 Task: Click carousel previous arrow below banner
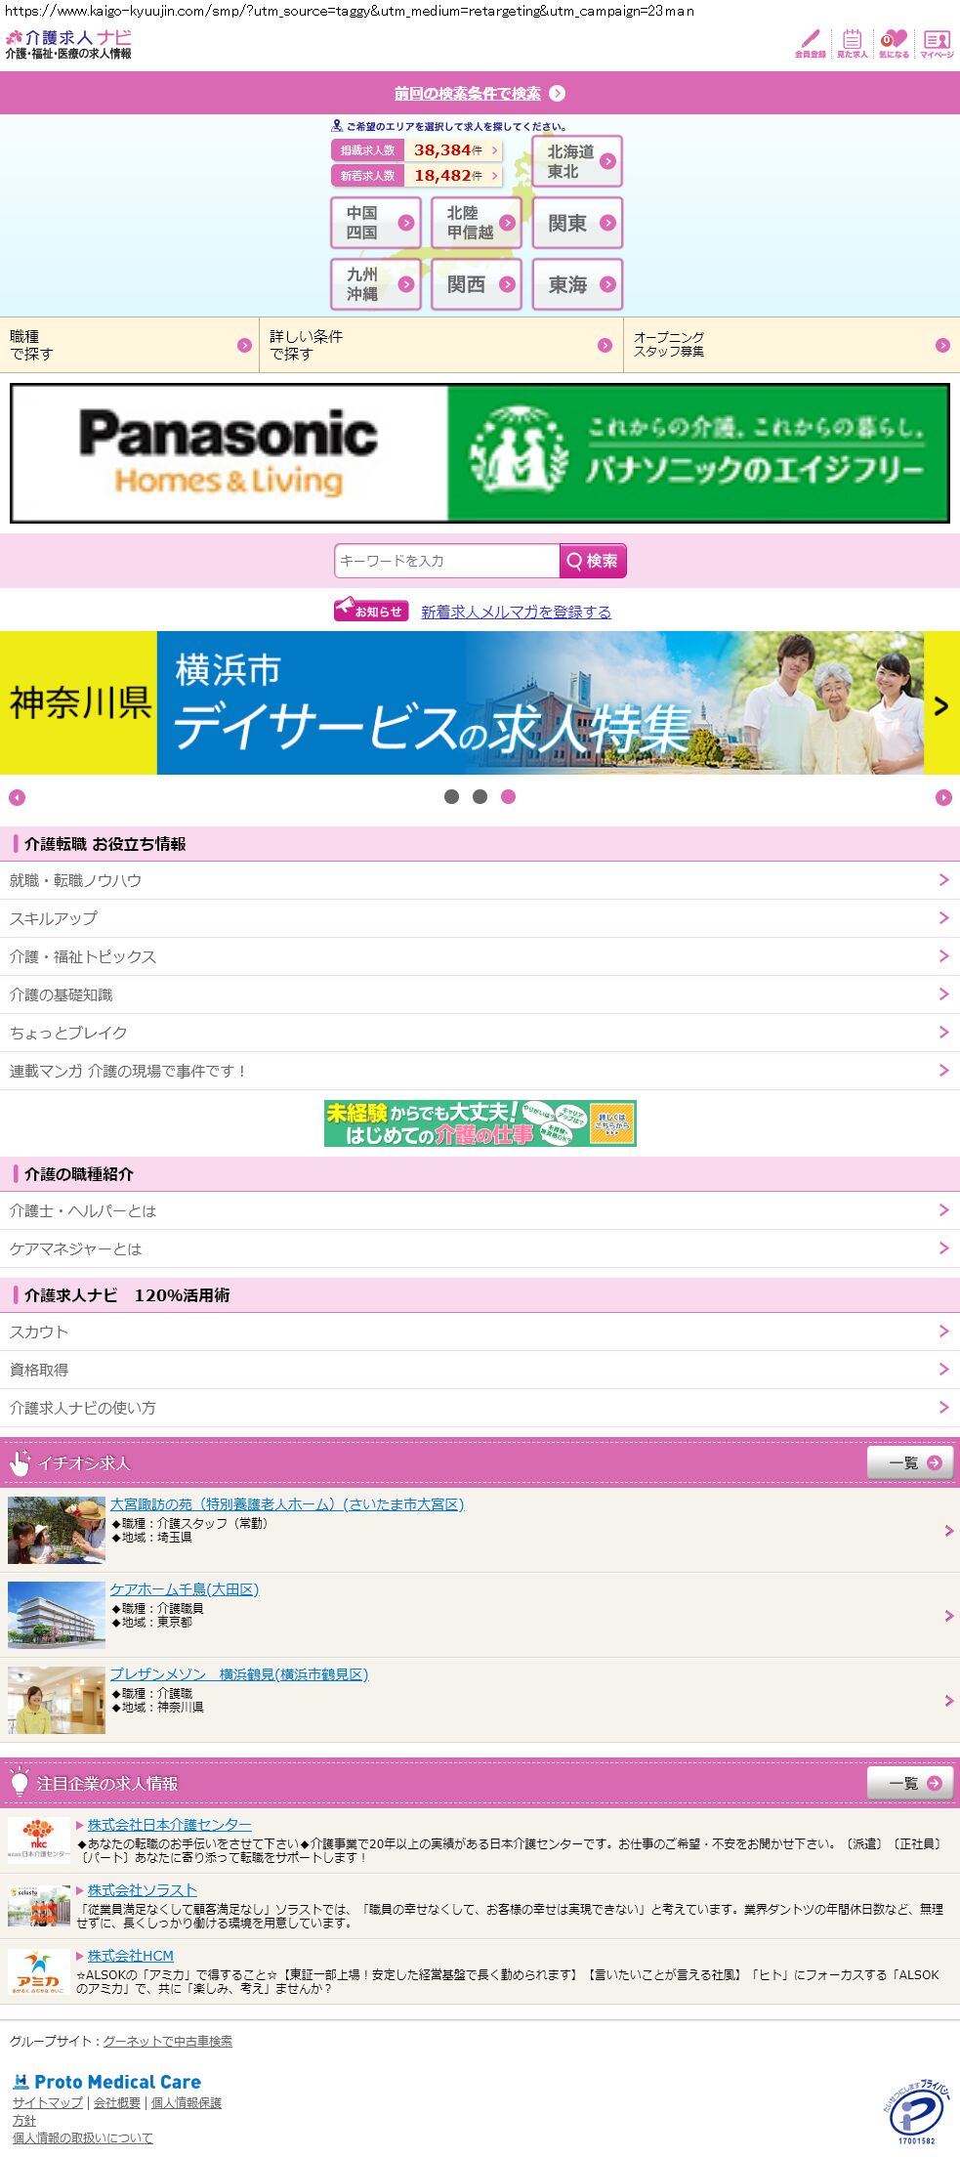pos(17,797)
